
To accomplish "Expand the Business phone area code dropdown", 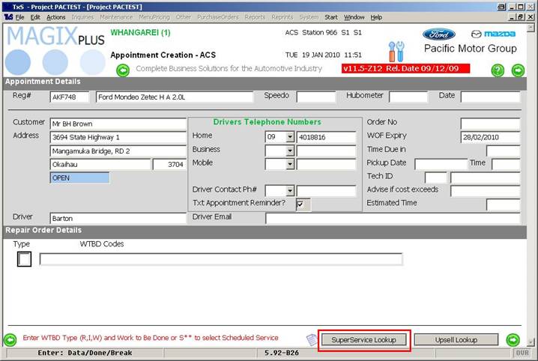I will (290, 150).
